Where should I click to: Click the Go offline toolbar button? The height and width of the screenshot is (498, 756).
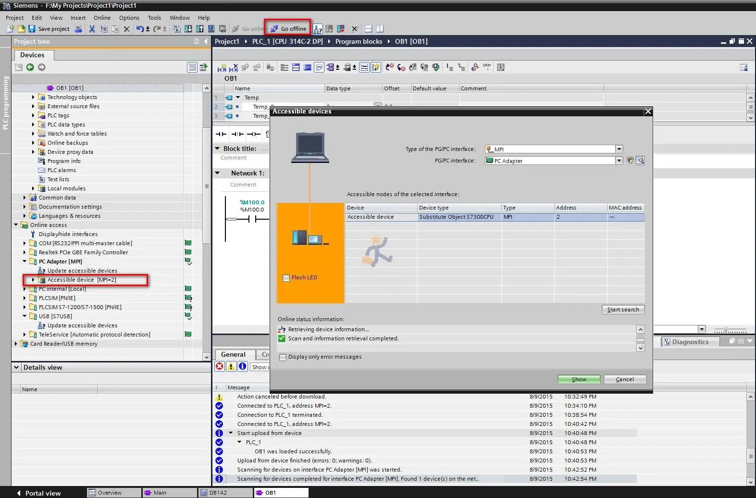[289, 29]
